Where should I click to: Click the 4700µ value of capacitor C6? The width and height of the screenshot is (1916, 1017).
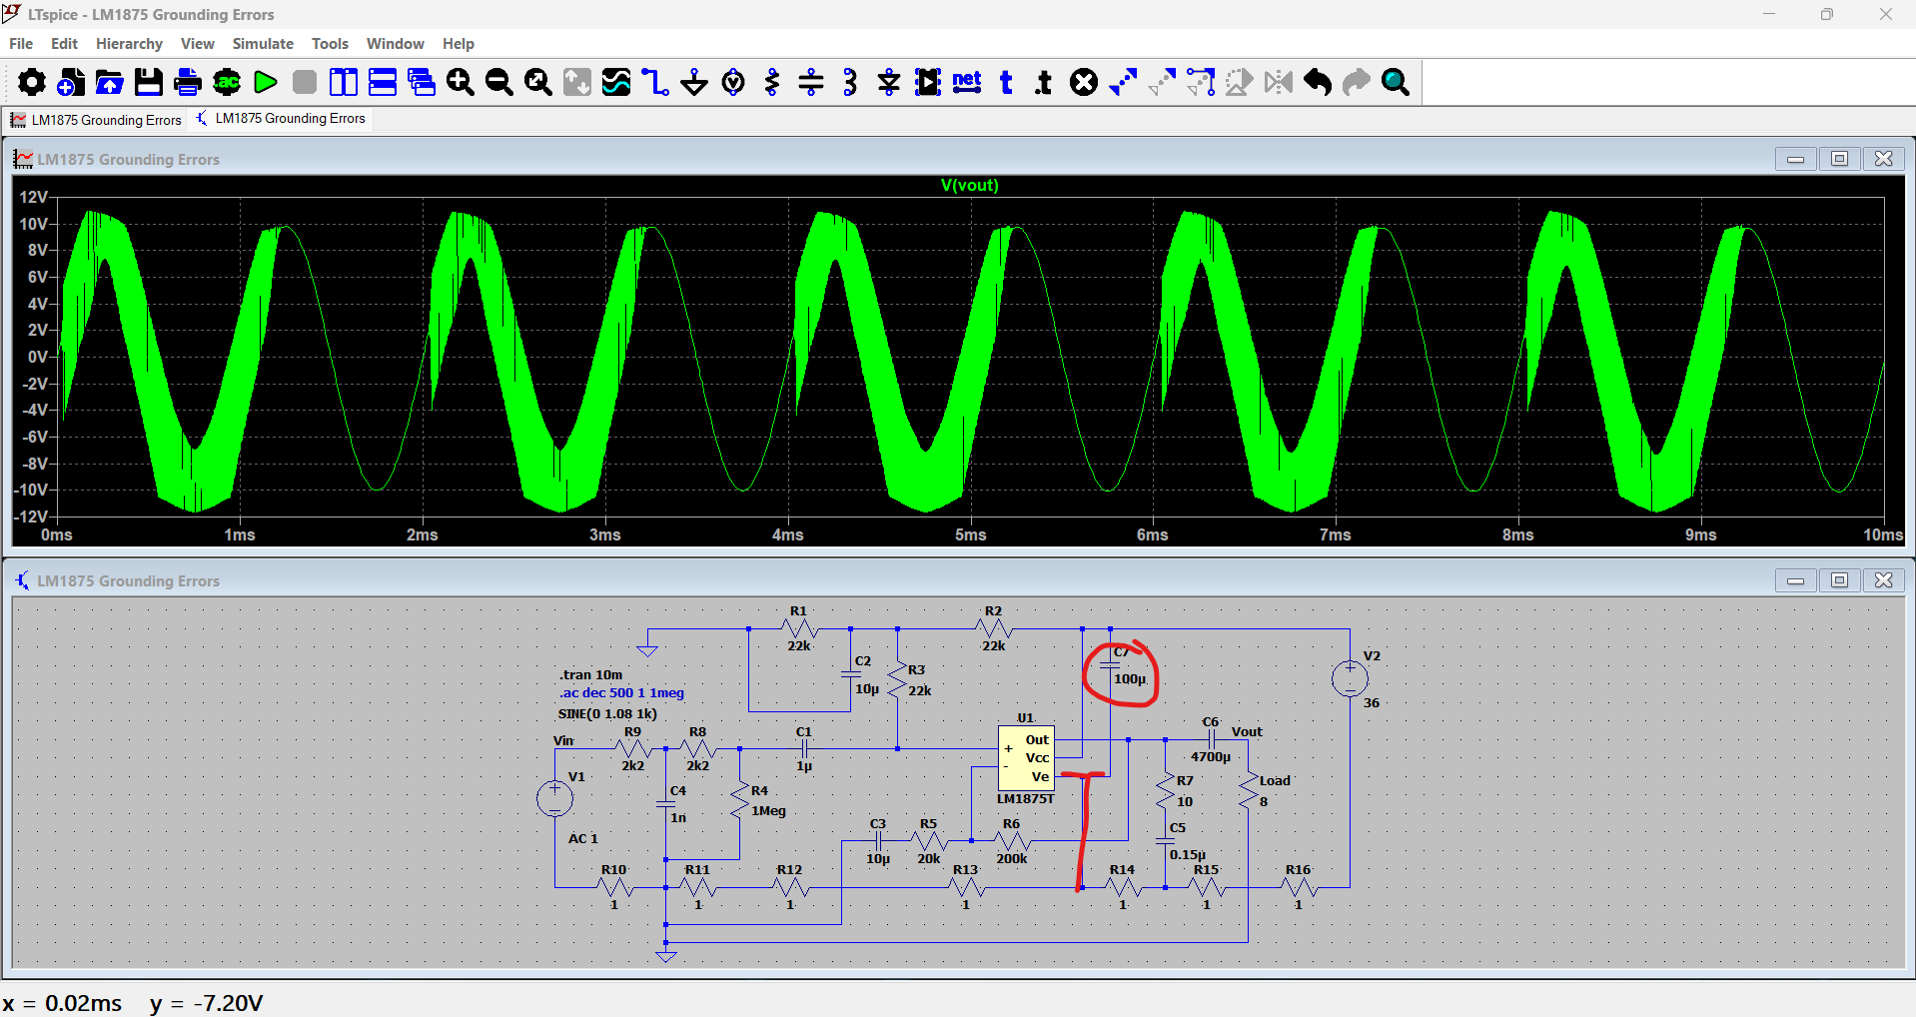click(x=1211, y=756)
